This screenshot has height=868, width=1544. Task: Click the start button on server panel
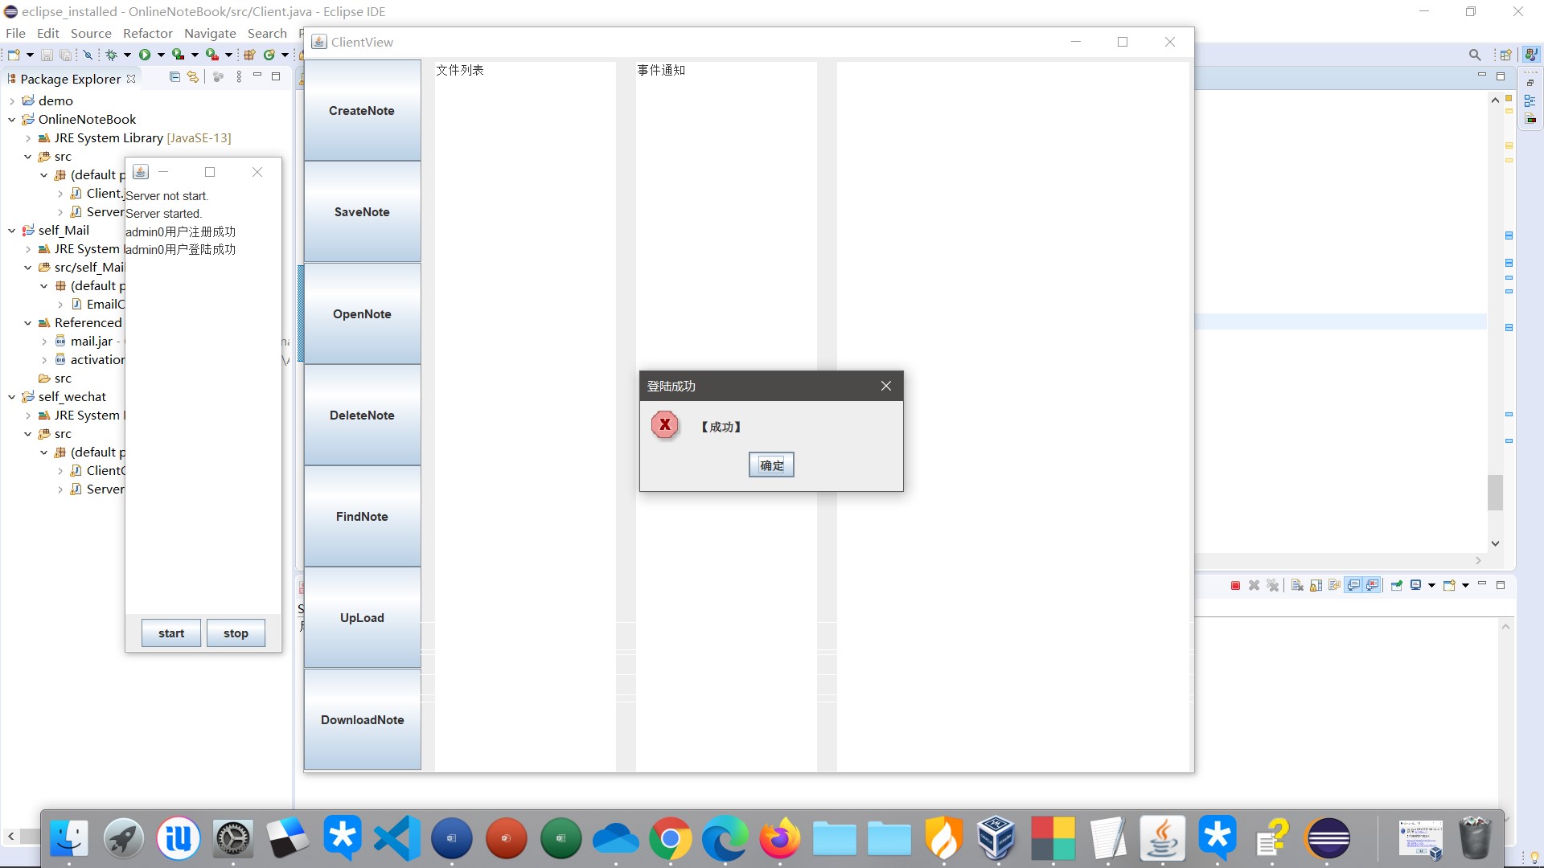[170, 633]
